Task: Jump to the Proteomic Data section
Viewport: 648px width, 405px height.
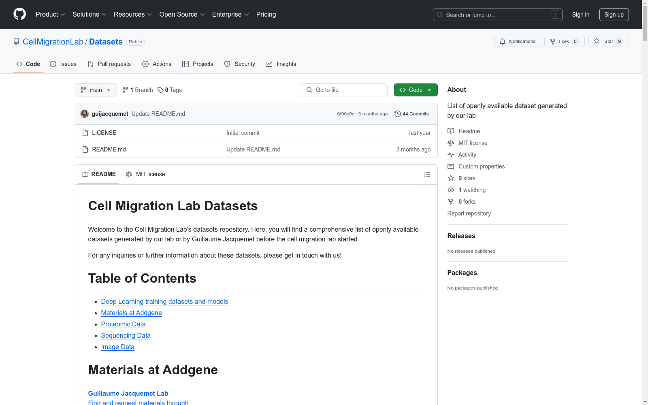Action: pyautogui.click(x=123, y=324)
